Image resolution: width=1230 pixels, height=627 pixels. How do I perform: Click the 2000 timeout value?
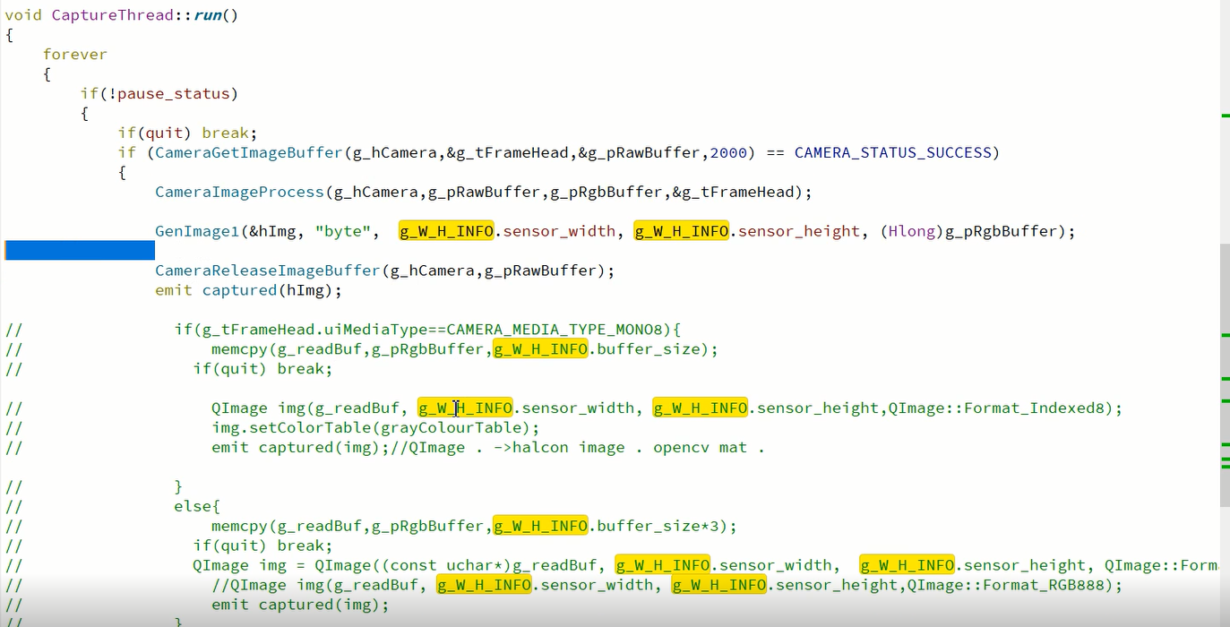pos(728,153)
